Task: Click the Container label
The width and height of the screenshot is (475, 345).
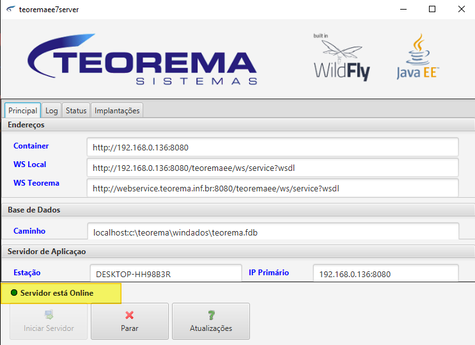Action: coord(31,146)
